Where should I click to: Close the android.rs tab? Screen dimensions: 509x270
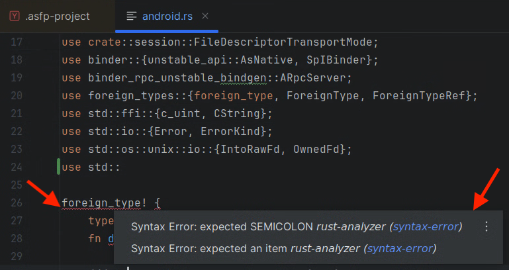pyautogui.click(x=205, y=16)
